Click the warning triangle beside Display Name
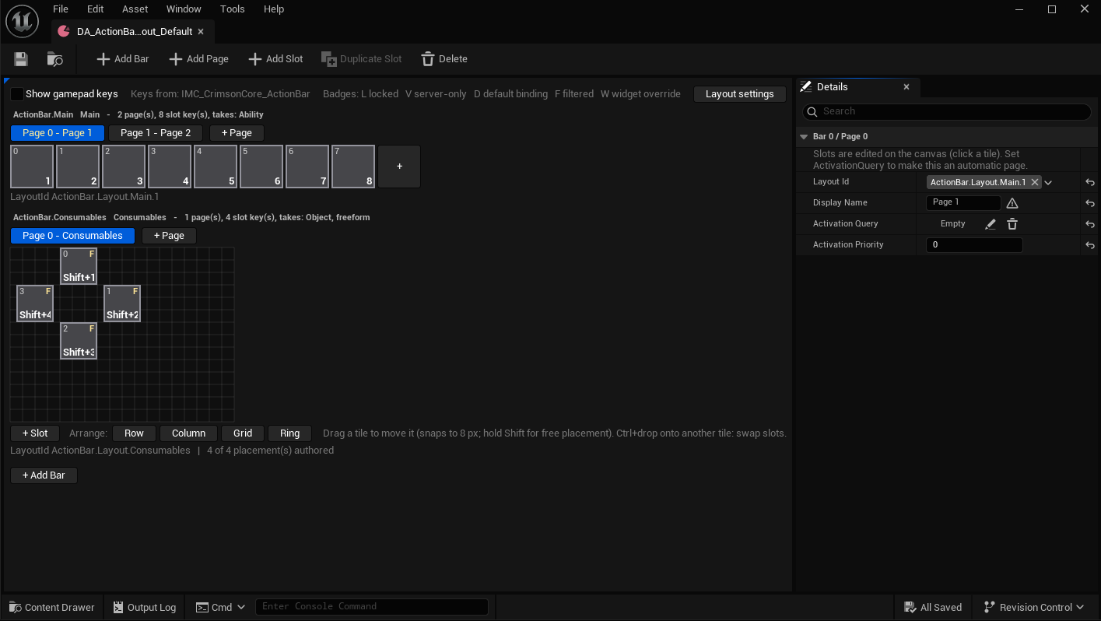The image size is (1101, 621). point(1012,203)
